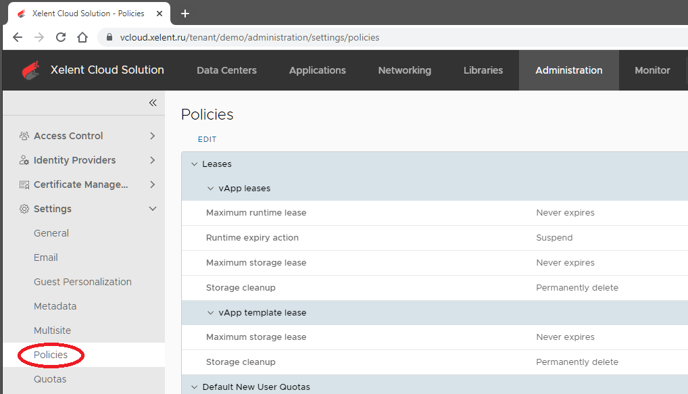Click the Identity Providers label

(x=74, y=160)
